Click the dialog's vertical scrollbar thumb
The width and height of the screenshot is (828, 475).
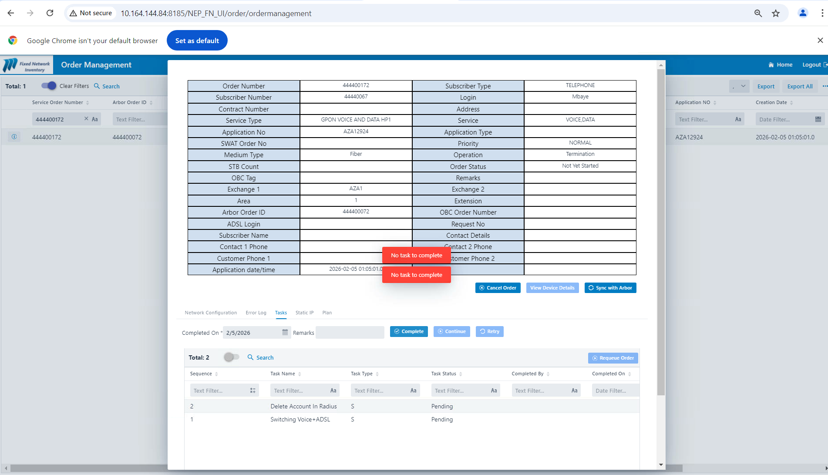[661, 231]
